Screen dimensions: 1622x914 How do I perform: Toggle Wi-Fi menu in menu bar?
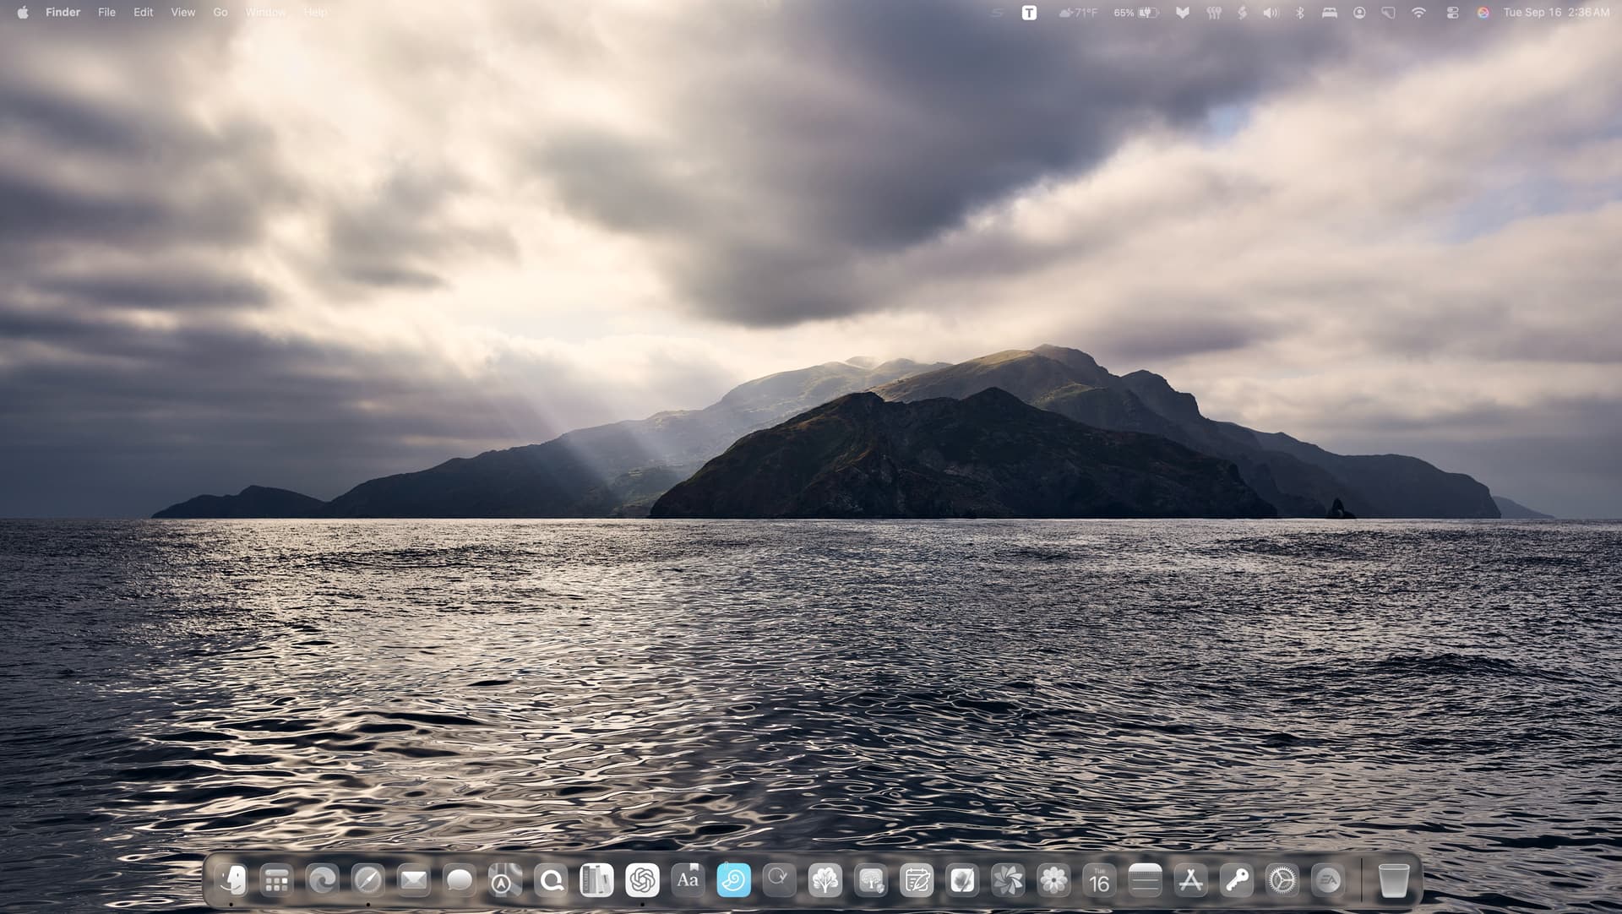point(1418,13)
